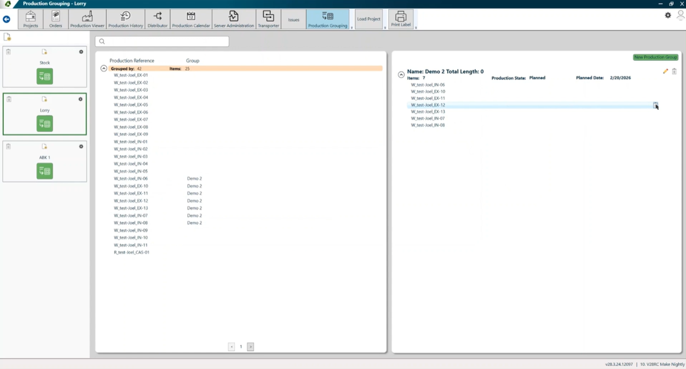
Task: Collapse the Demo 2 production group
Action: tap(401, 74)
